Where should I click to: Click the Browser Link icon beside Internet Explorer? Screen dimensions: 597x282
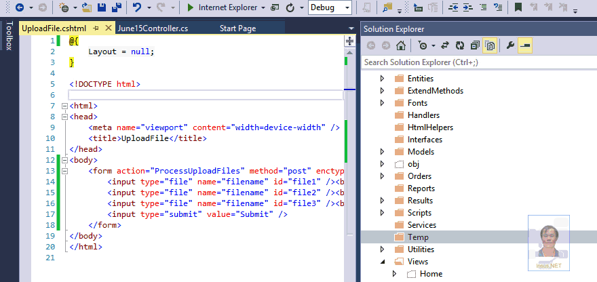point(275,7)
